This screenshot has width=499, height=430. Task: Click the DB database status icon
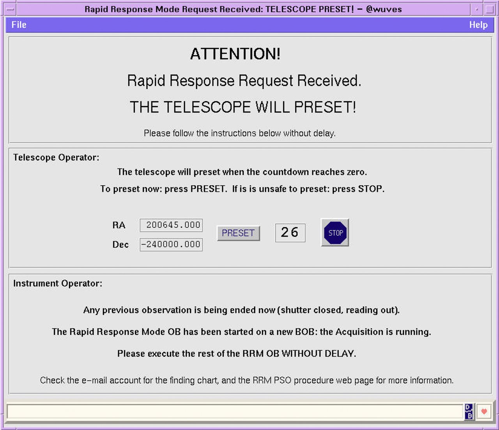[x=469, y=412]
